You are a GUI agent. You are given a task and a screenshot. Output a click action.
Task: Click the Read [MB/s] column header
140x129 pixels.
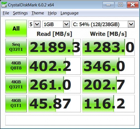coord(55,34)
